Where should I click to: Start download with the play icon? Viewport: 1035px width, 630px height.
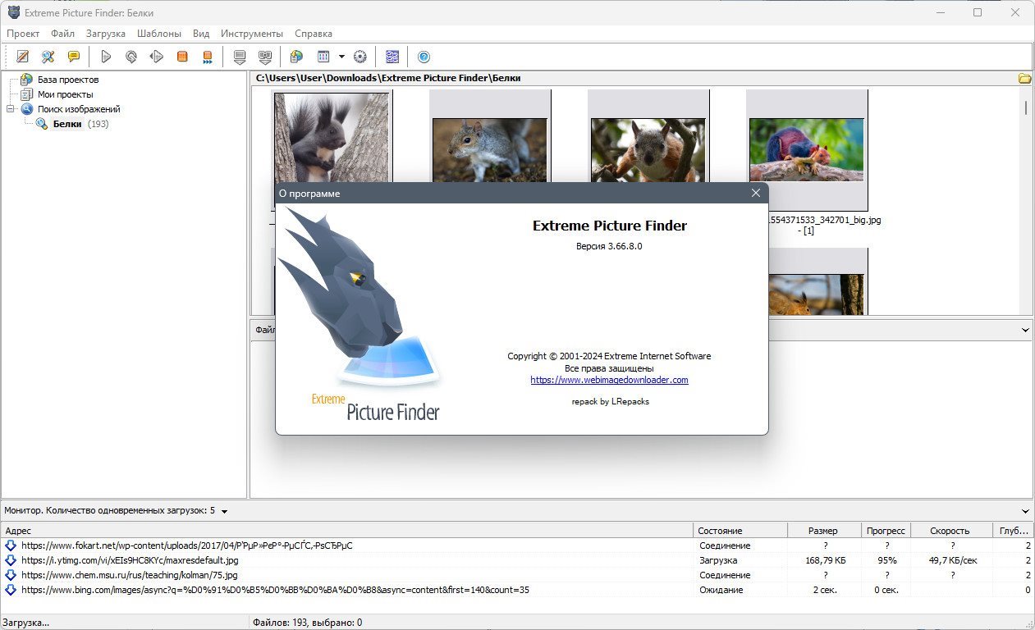coord(106,57)
